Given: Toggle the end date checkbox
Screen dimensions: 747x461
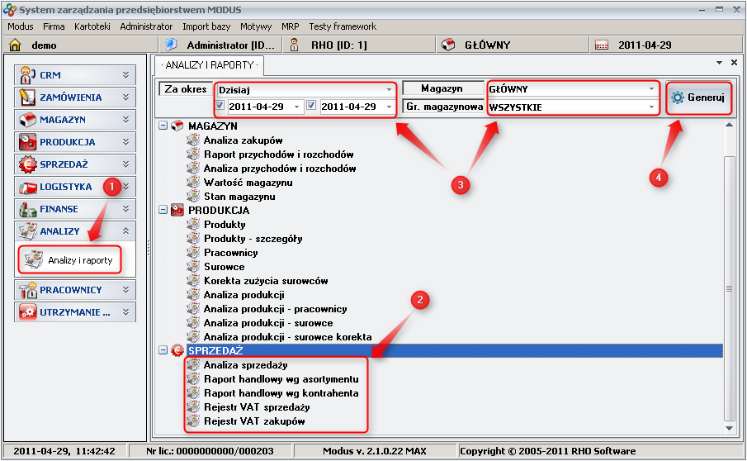Looking at the screenshot, I should click(311, 106).
